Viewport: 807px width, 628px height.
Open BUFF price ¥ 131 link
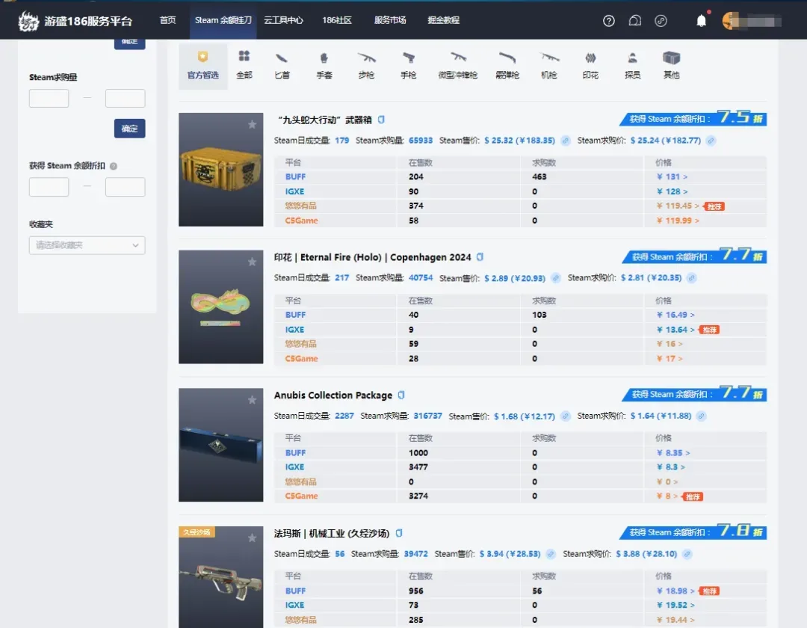(x=672, y=177)
